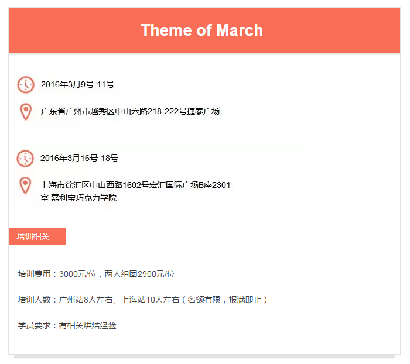Click the 3000元/位 price text
Viewport: 410px width, 364px height.
click(x=78, y=274)
